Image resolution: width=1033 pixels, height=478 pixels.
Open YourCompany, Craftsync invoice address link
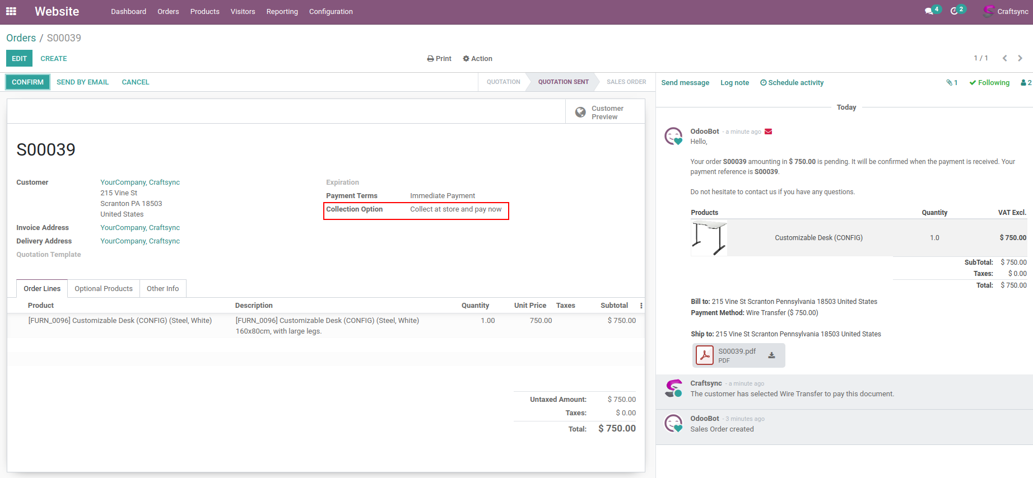(140, 228)
